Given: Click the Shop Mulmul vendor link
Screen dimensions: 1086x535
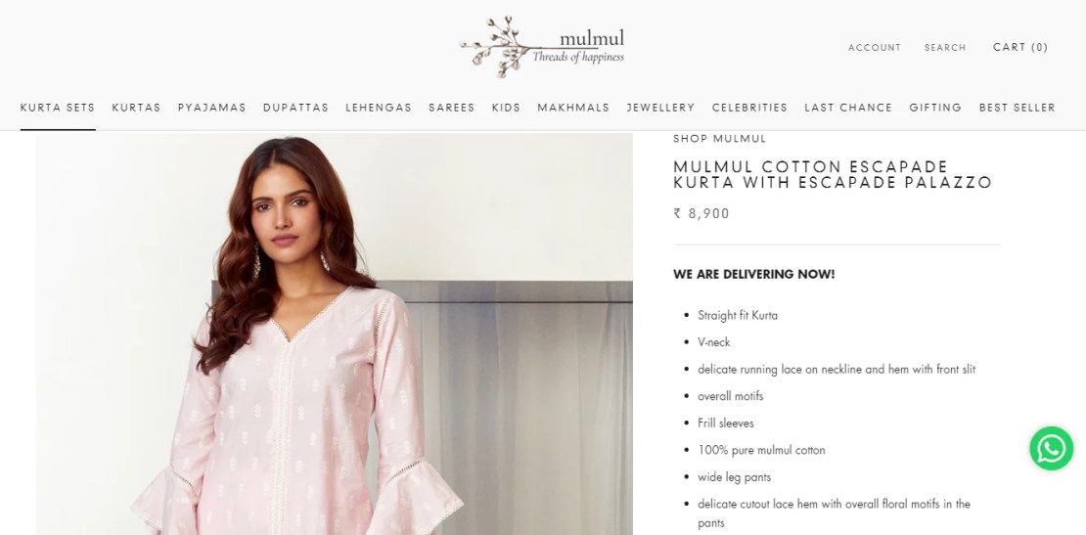Looking at the screenshot, I should (x=720, y=139).
